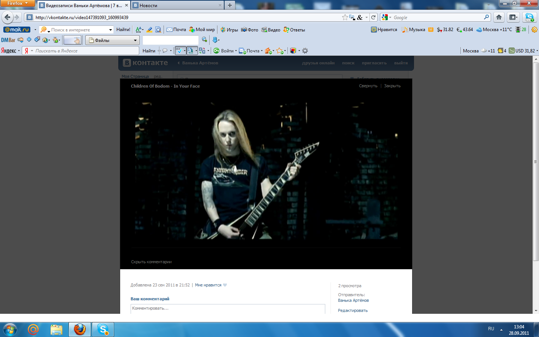Click the Skype toolbar button

pyautogui.click(x=529, y=17)
